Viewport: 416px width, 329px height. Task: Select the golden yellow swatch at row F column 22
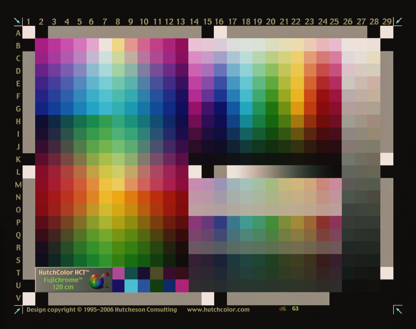(297, 96)
